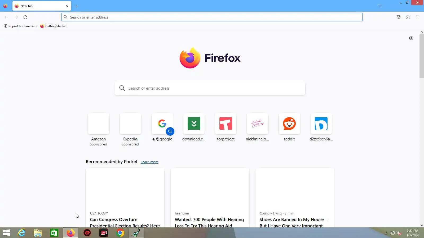Open the d2ze9scn6a... shortcut tile

[x=321, y=127]
